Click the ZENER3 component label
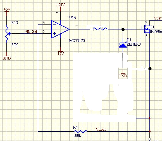The image size is (162, 141). click(134, 44)
